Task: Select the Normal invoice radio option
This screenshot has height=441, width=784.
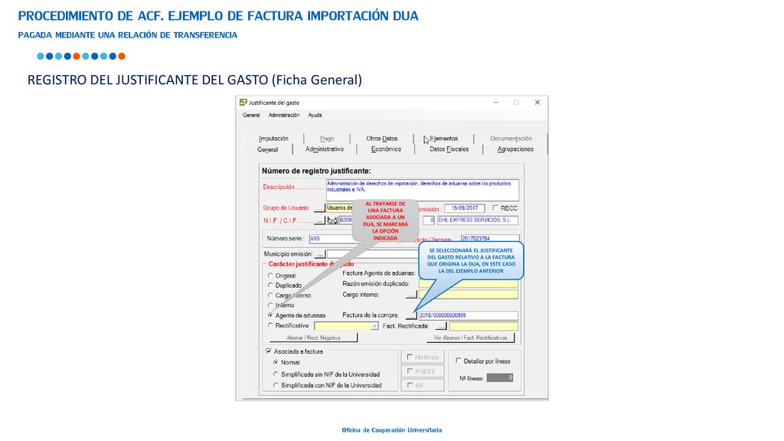Action: [x=276, y=362]
